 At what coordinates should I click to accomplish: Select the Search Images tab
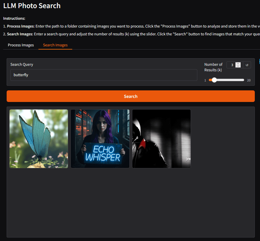(x=55, y=45)
